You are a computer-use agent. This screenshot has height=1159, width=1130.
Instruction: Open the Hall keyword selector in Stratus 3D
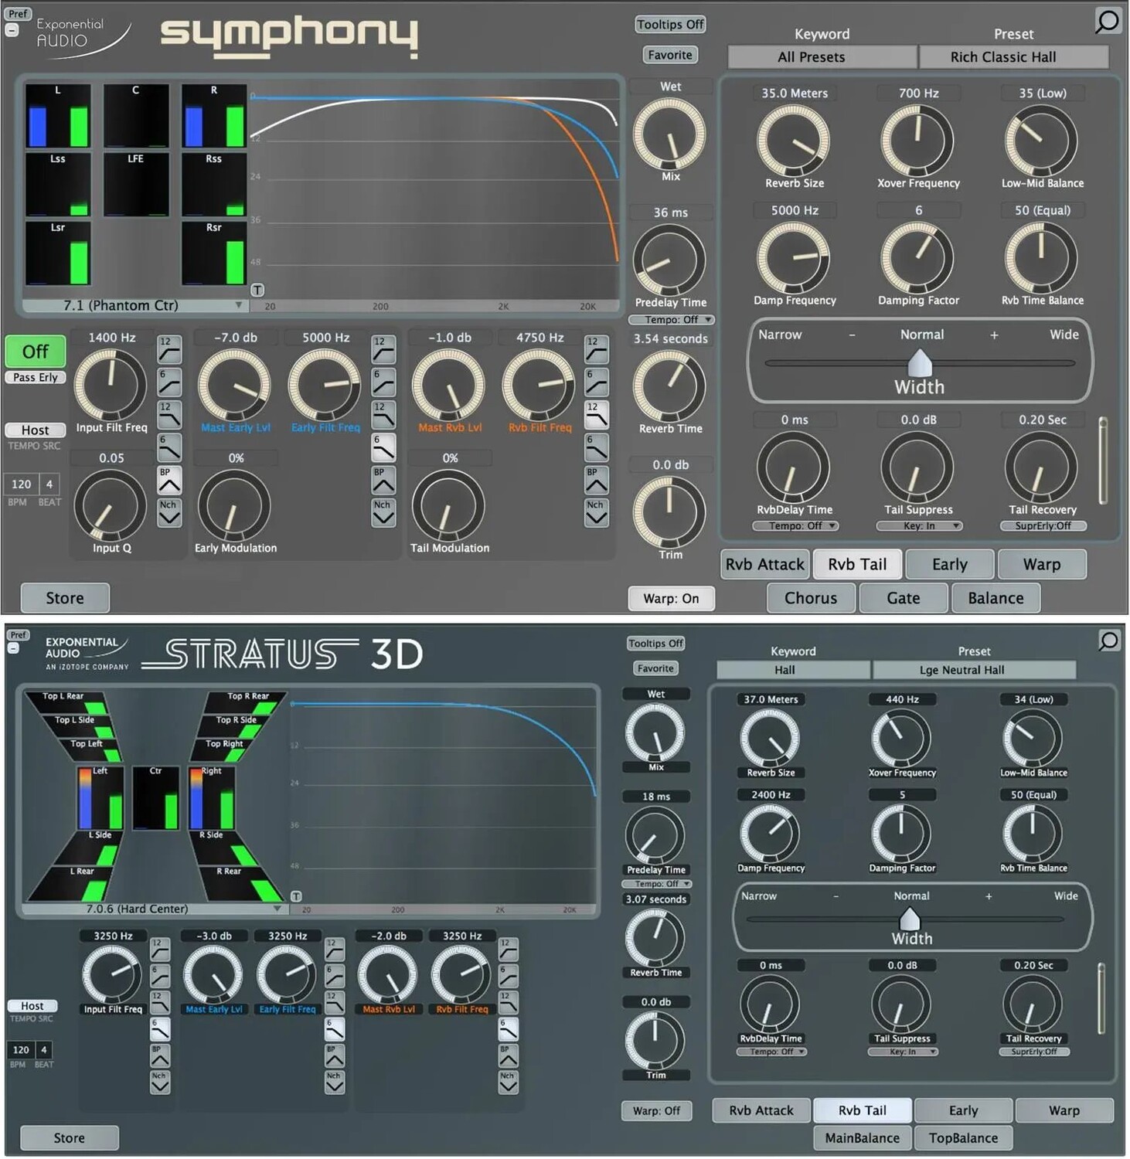pos(793,670)
